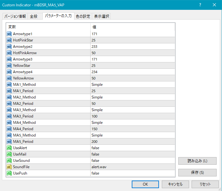Open the バージョン情報 tab

click(x=15, y=16)
